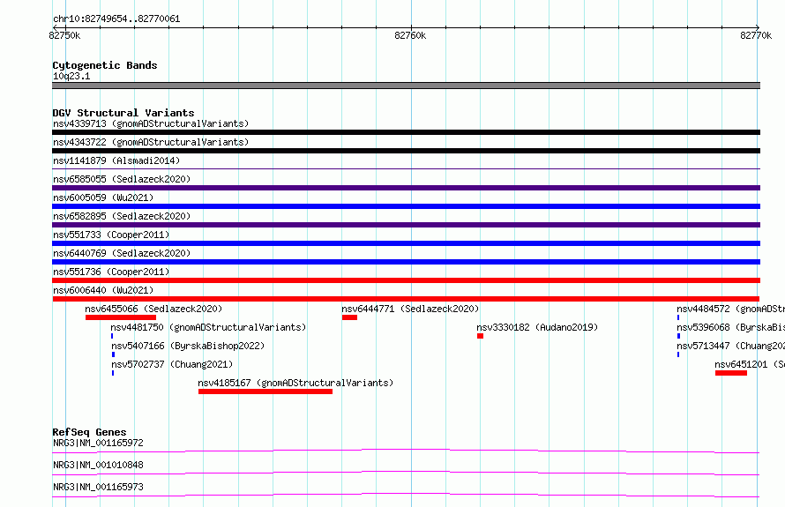
Task: Click the nsv4339713 gnomAD variant label
Action: [x=151, y=123]
